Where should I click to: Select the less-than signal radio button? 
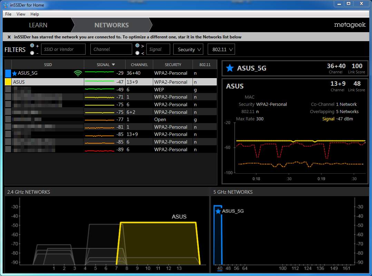tap(137, 53)
